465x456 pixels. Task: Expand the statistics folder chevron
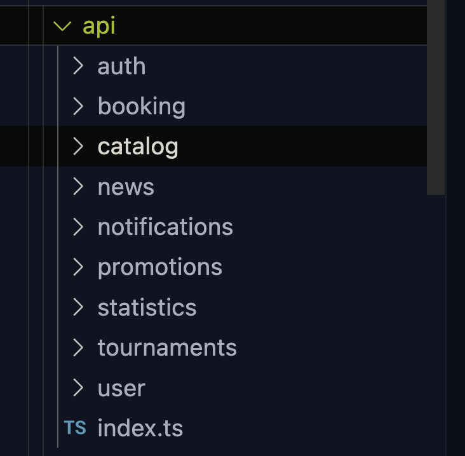(78, 307)
